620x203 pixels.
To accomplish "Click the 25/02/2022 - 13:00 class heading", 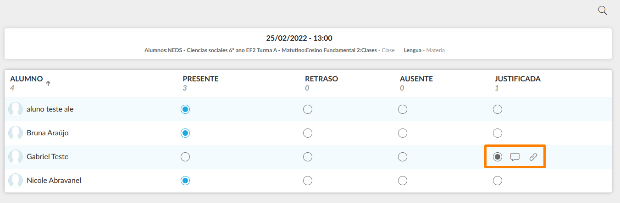I will click(299, 38).
